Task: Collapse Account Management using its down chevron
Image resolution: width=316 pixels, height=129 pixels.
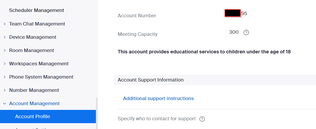Action: pos(5,104)
